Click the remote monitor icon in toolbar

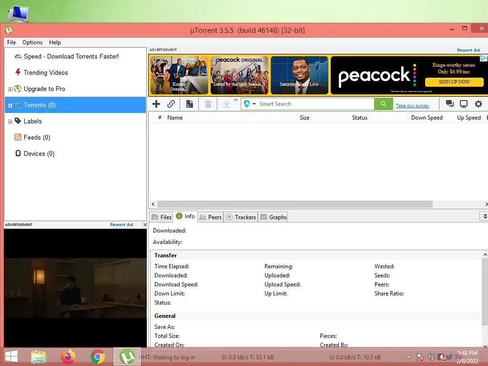464,103
